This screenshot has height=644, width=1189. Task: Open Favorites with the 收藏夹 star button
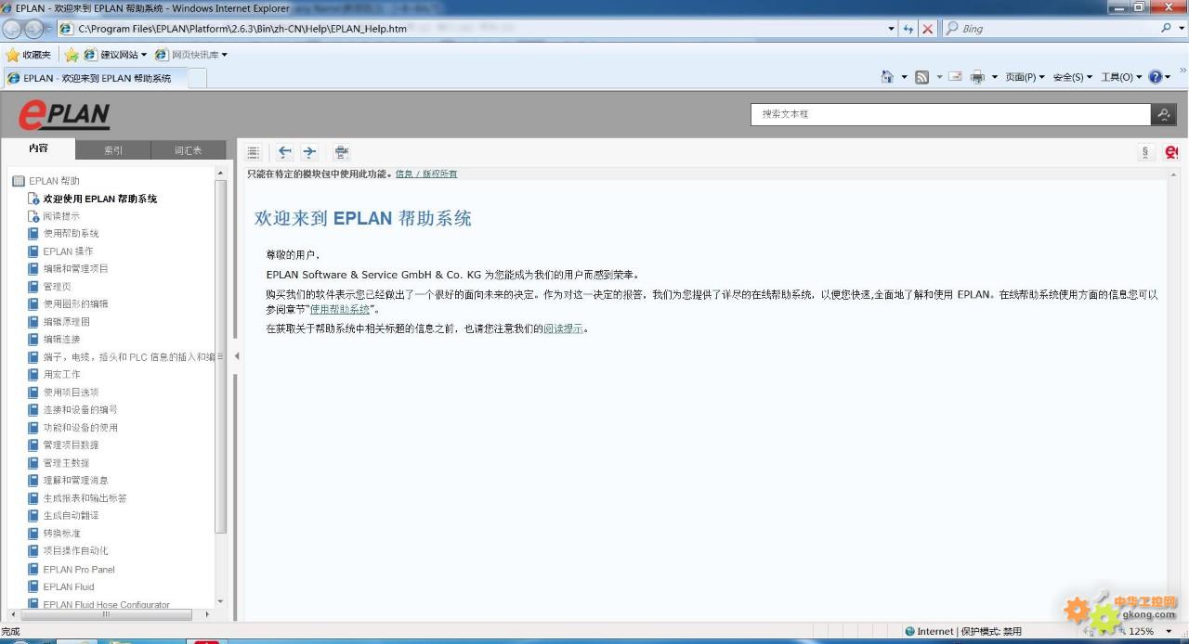(x=28, y=55)
